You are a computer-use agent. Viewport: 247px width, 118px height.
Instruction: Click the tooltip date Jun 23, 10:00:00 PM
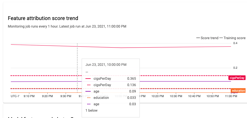click(106, 65)
